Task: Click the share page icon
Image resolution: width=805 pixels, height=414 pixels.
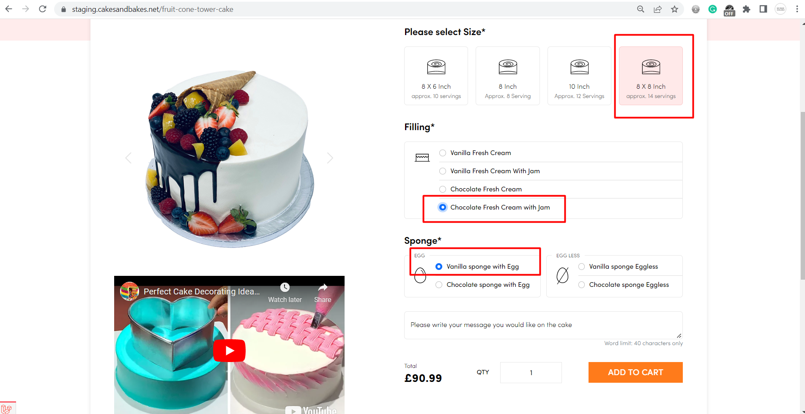Action: point(657,9)
